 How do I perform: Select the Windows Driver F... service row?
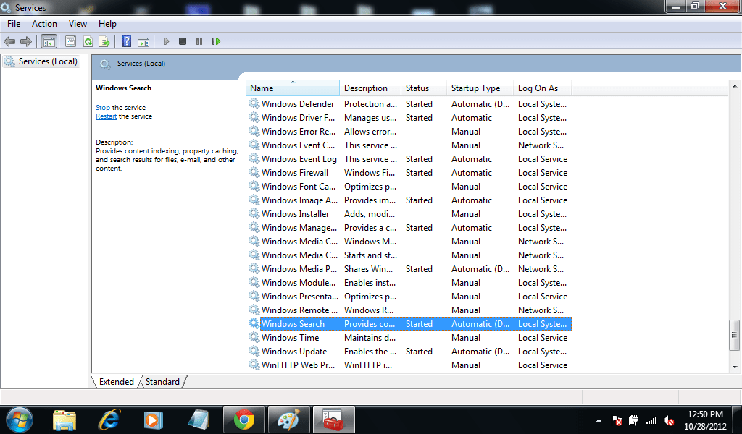[x=409, y=118]
